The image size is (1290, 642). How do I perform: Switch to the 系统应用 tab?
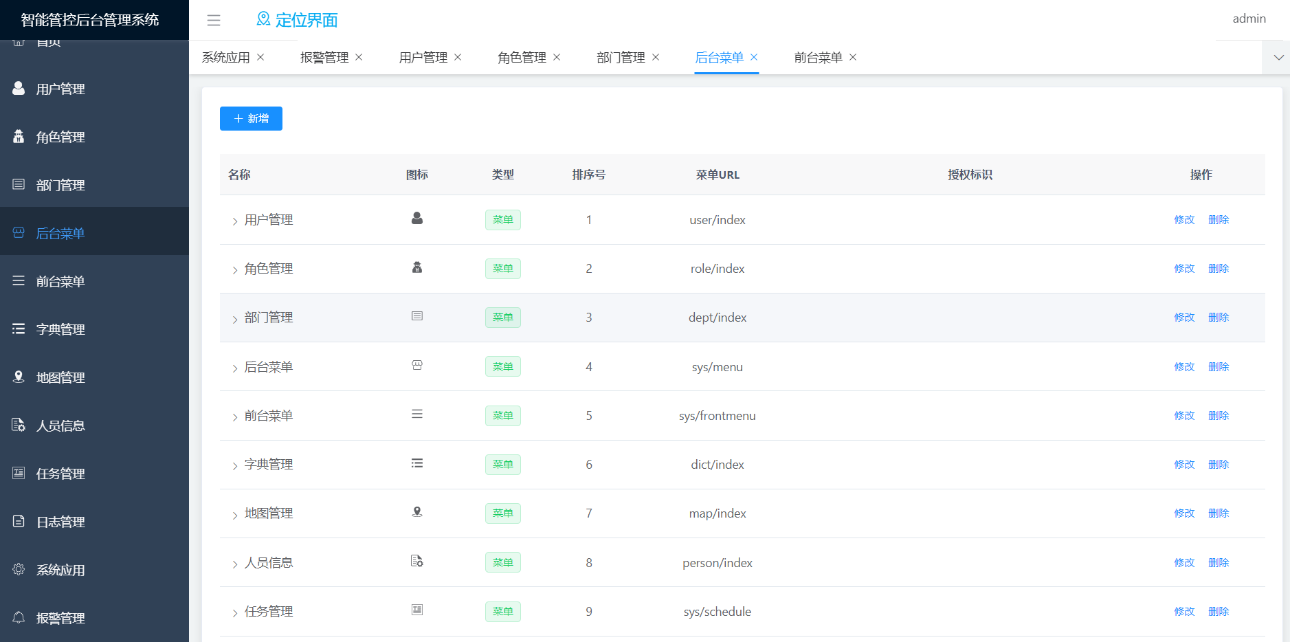coord(225,57)
